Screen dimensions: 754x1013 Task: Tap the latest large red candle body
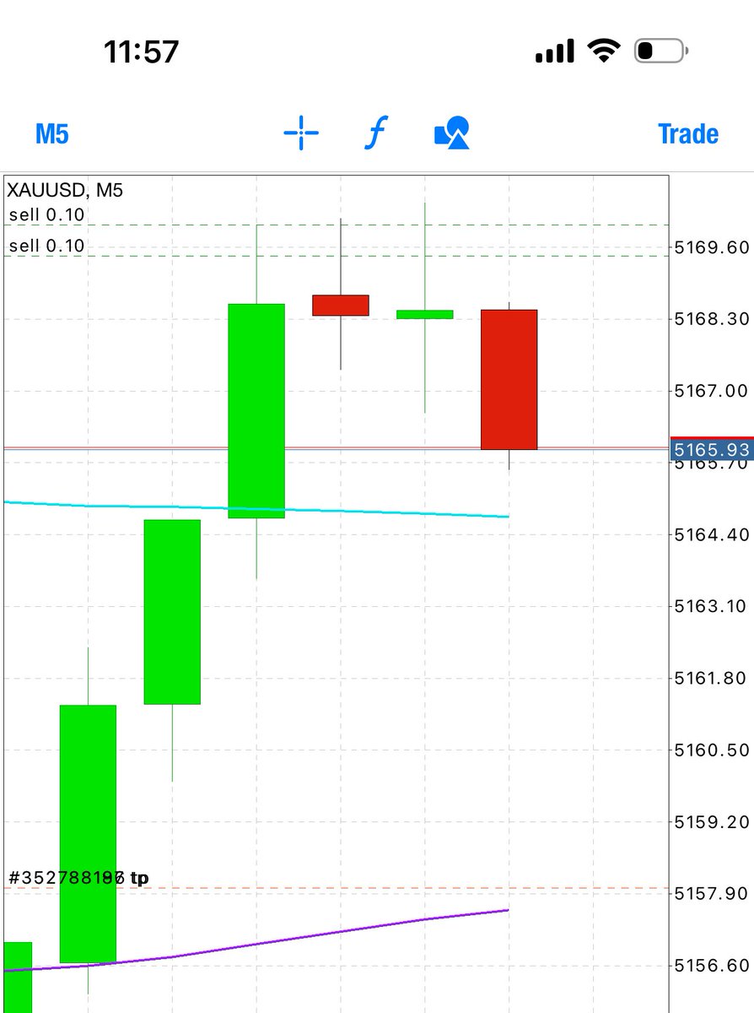click(509, 380)
